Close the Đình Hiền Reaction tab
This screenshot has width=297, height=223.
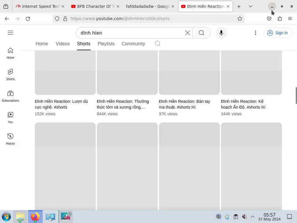click(228, 6)
